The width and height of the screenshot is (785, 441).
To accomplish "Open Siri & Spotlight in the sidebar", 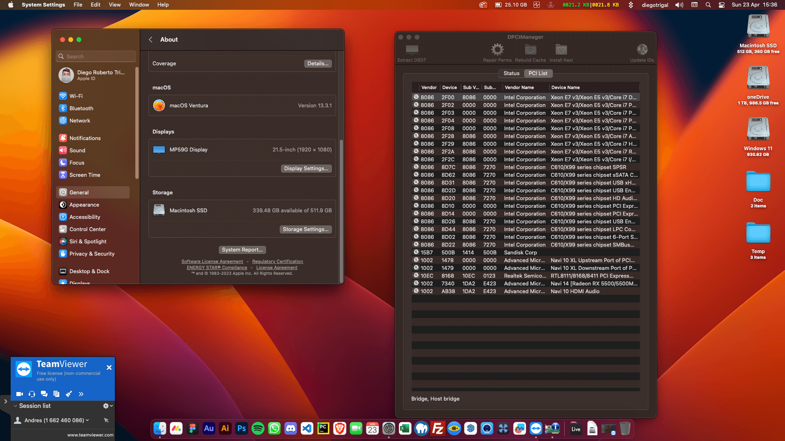I will tap(93, 242).
